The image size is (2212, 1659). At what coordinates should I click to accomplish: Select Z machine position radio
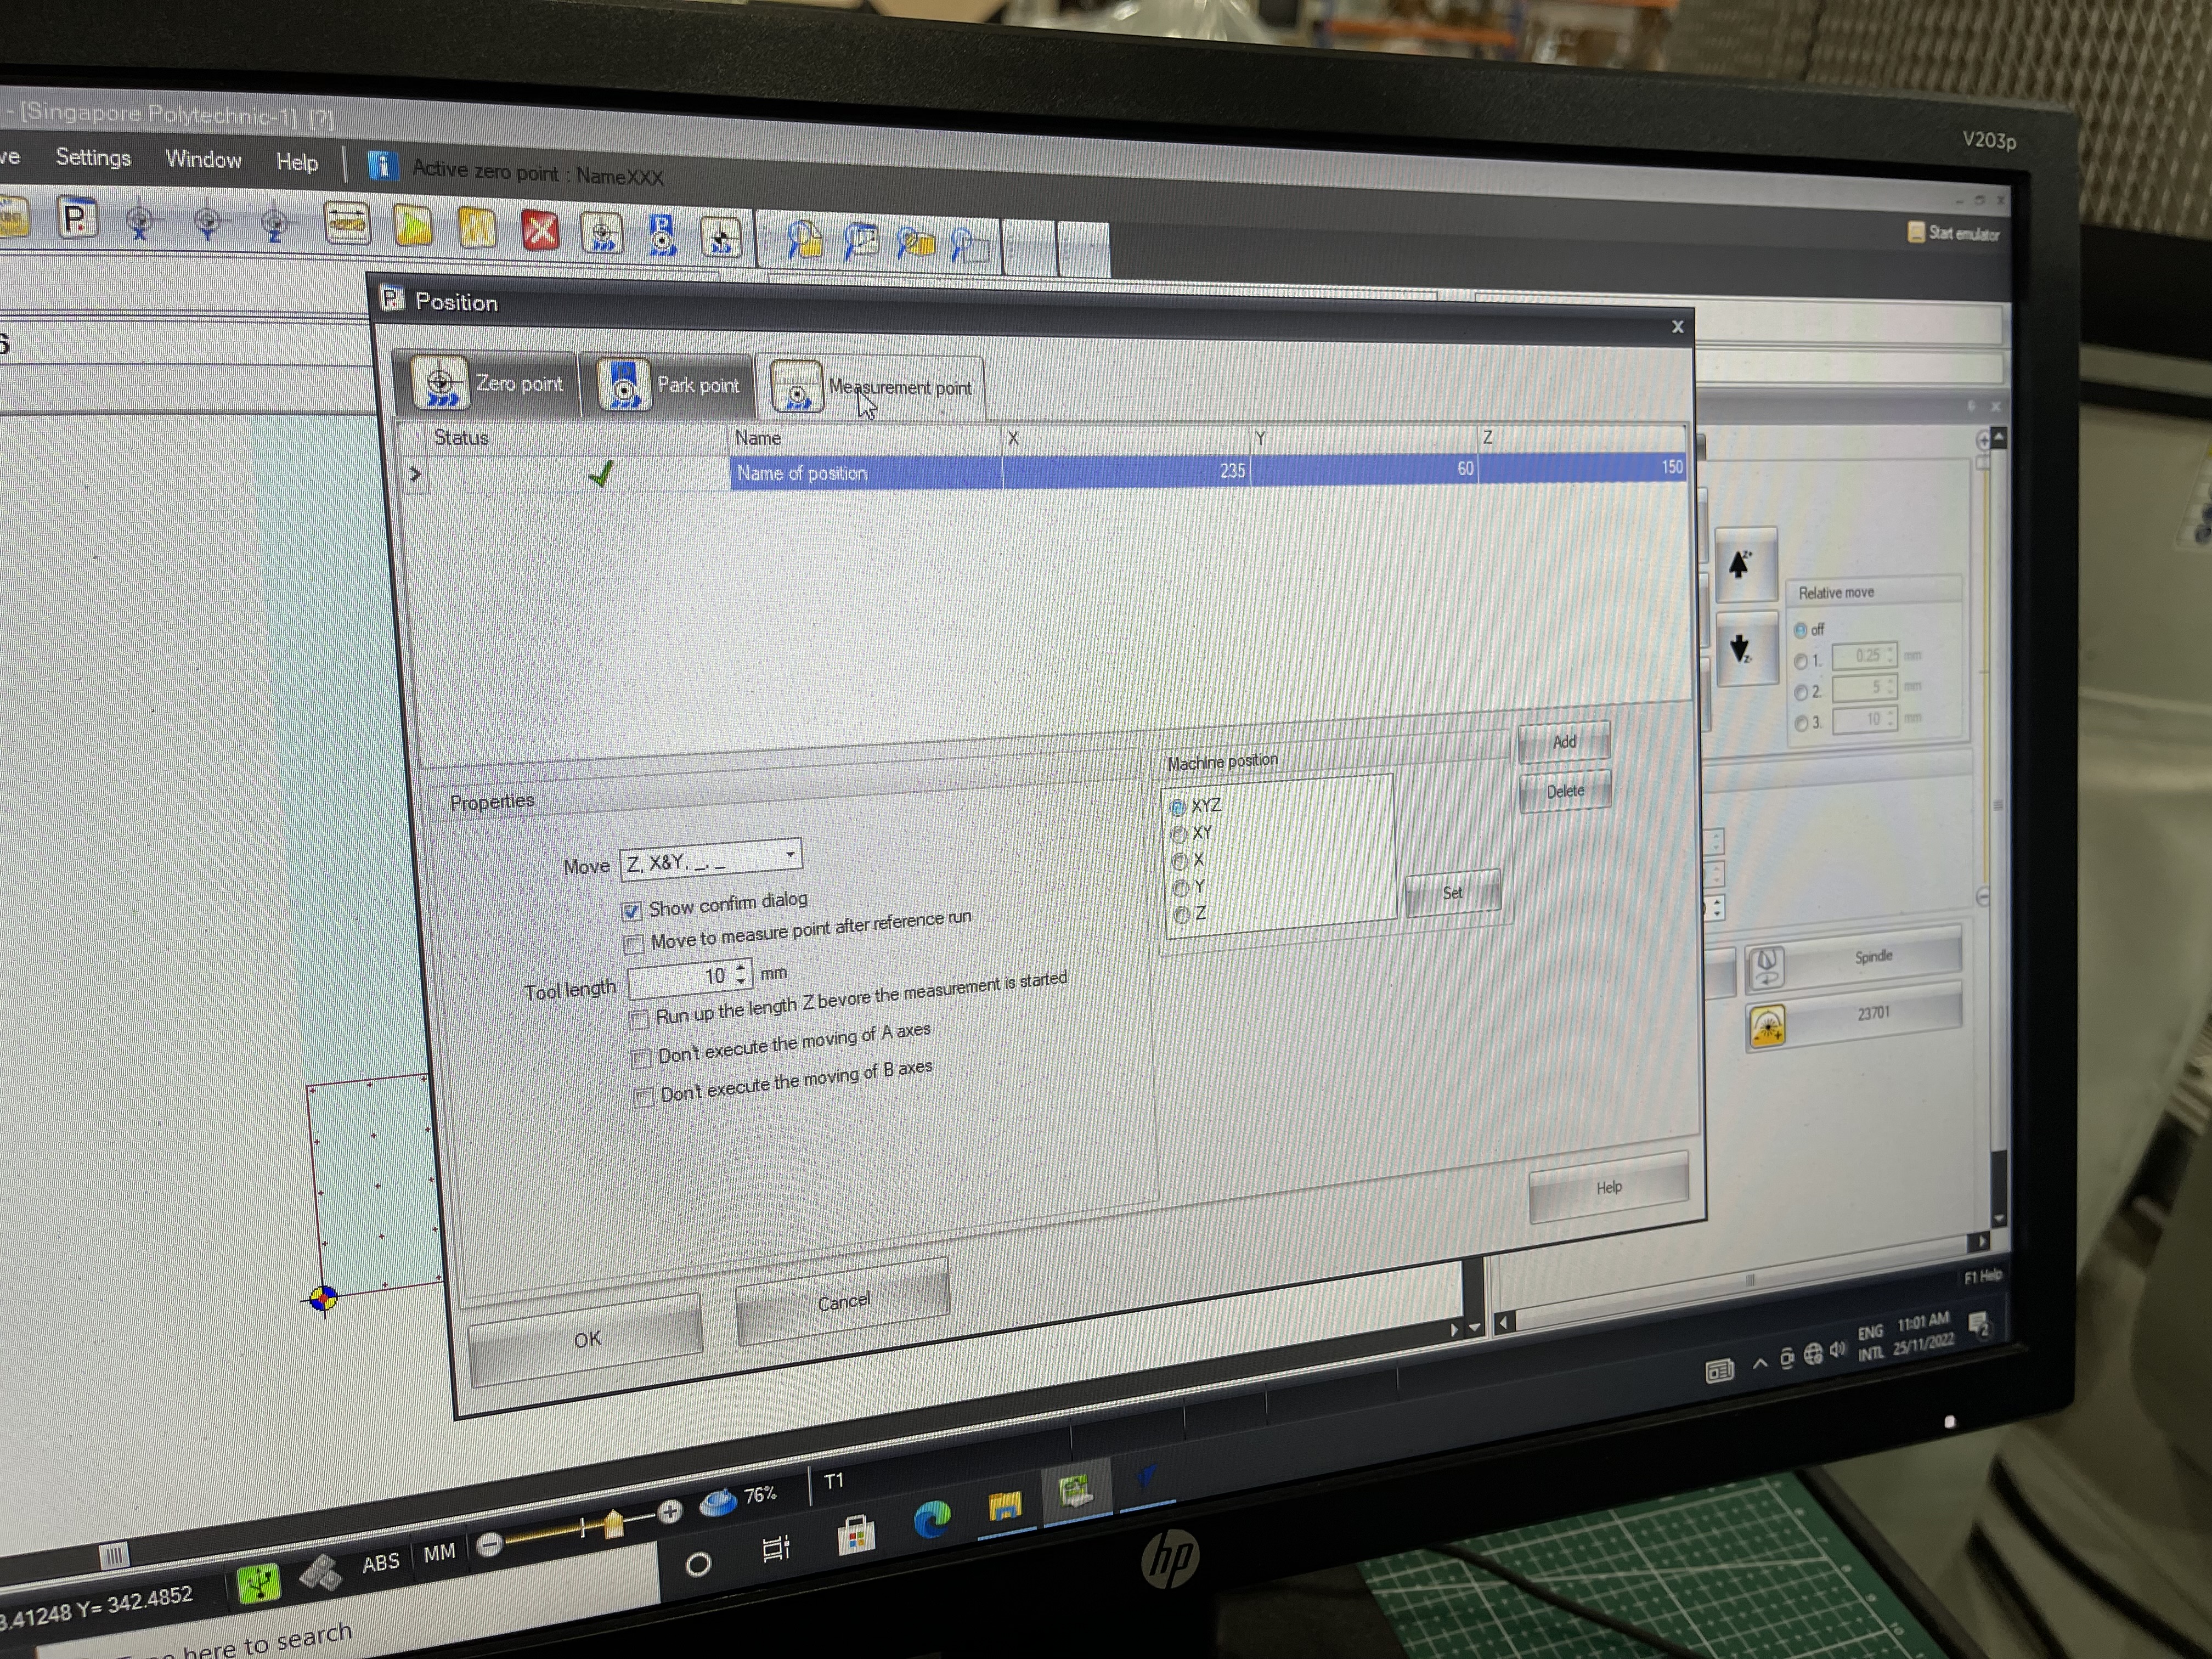[1182, 915]
